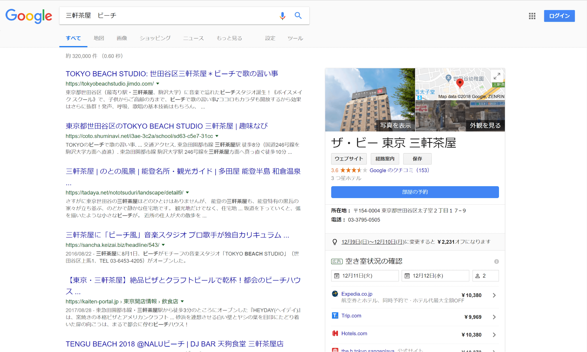Expand the Trip.com price row chevron
Viewport: 587px width, 352px height.
pos(494,317)
